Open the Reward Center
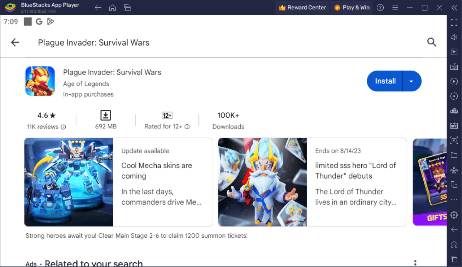This screenshot has width=462, height=267. [302, 8]
